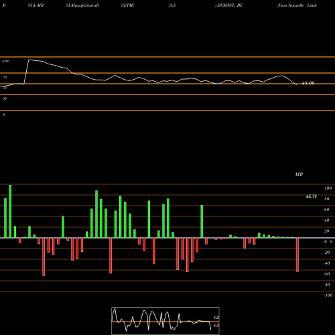This screenshot has height=335, width=335.
Task: Click the MR axis label 40
Action: (x=326, y=220)
